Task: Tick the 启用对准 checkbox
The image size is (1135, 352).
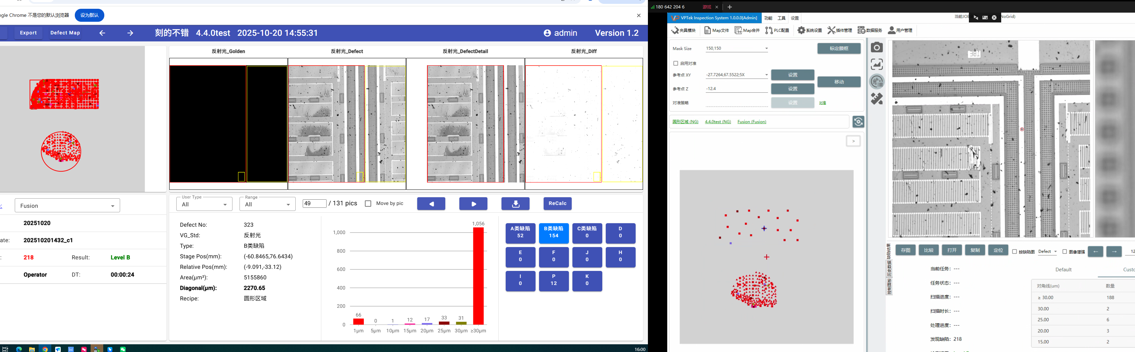Action: pyautogui.click(x=675, y=64)
